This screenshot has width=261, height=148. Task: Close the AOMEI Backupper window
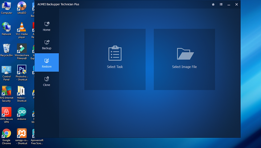(x=236, y=5)
